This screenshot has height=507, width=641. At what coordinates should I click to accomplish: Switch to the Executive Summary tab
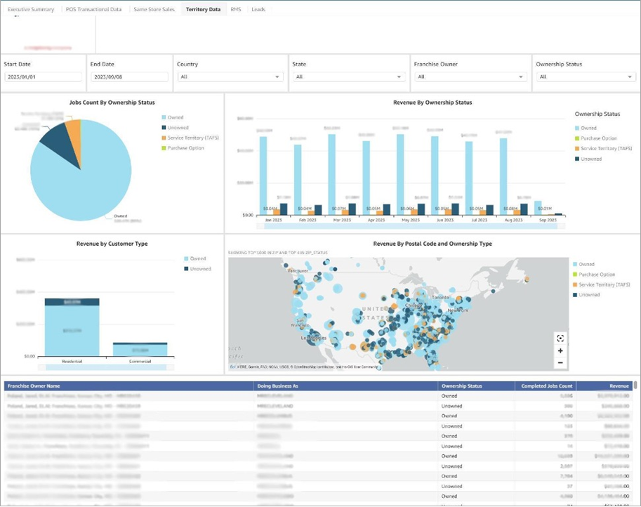click(x=31, y=9)
